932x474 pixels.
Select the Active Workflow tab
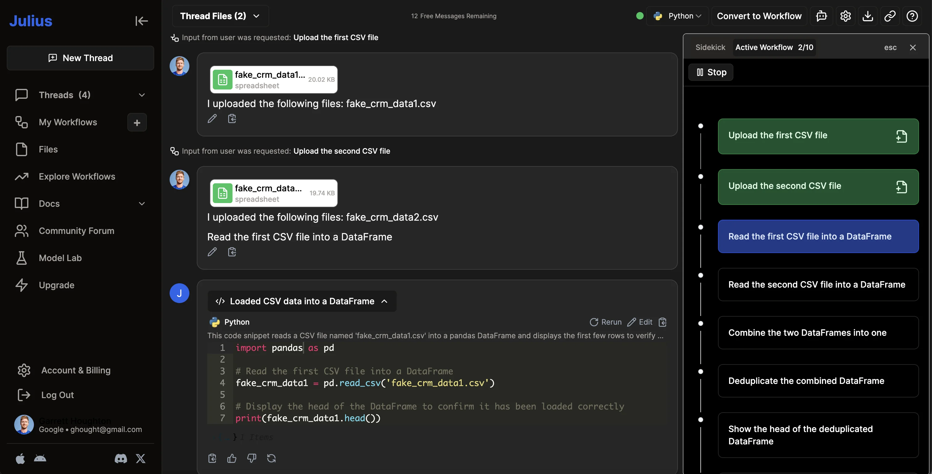coord(774,48)
